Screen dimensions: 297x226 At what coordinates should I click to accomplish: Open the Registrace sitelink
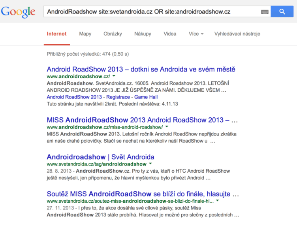click(x=118, y=97)
